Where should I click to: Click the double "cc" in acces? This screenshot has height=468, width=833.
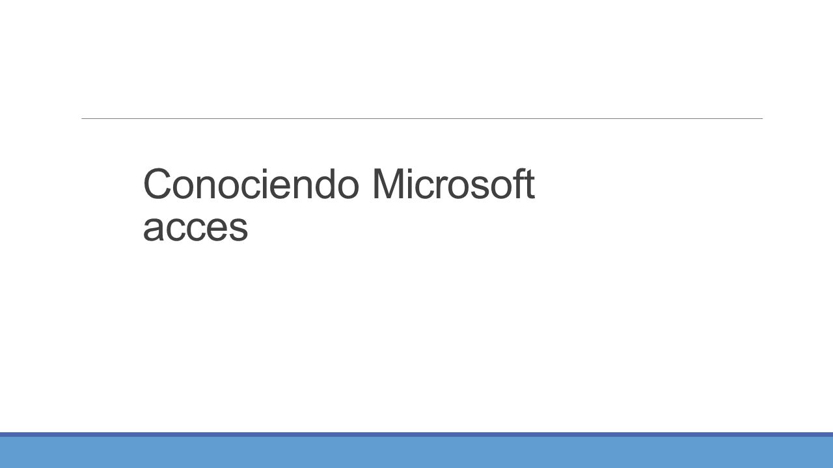click(185, 229)
